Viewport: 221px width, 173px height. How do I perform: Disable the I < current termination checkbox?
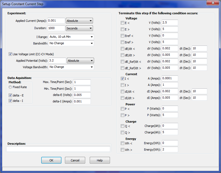122,79
